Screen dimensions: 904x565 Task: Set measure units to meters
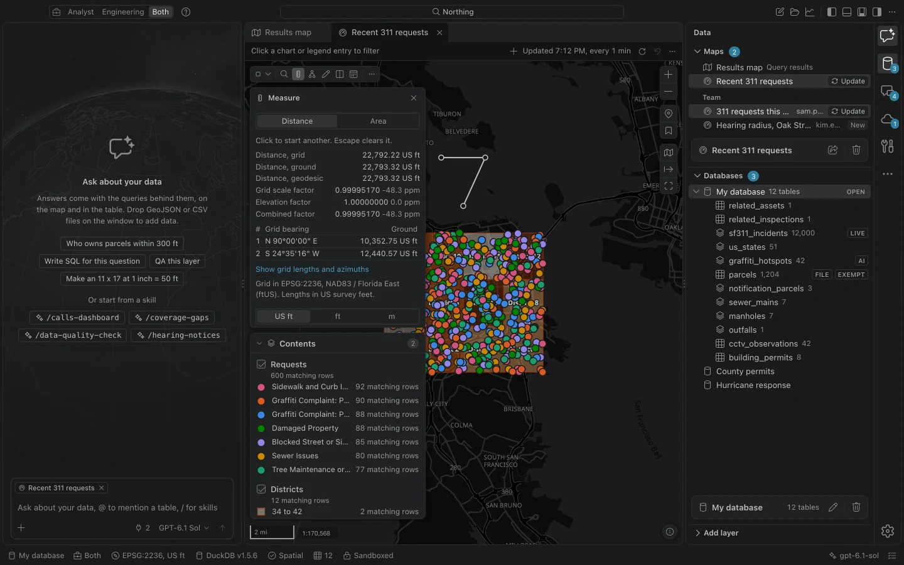tap(392, 316)
